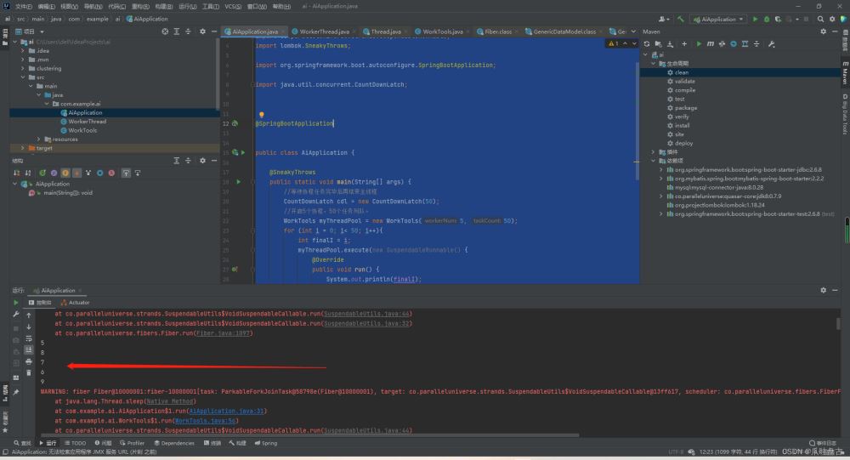Viewport: 850px width, 460px height.
Task: Expand the target folder
Action: click(x=23, y=148)
